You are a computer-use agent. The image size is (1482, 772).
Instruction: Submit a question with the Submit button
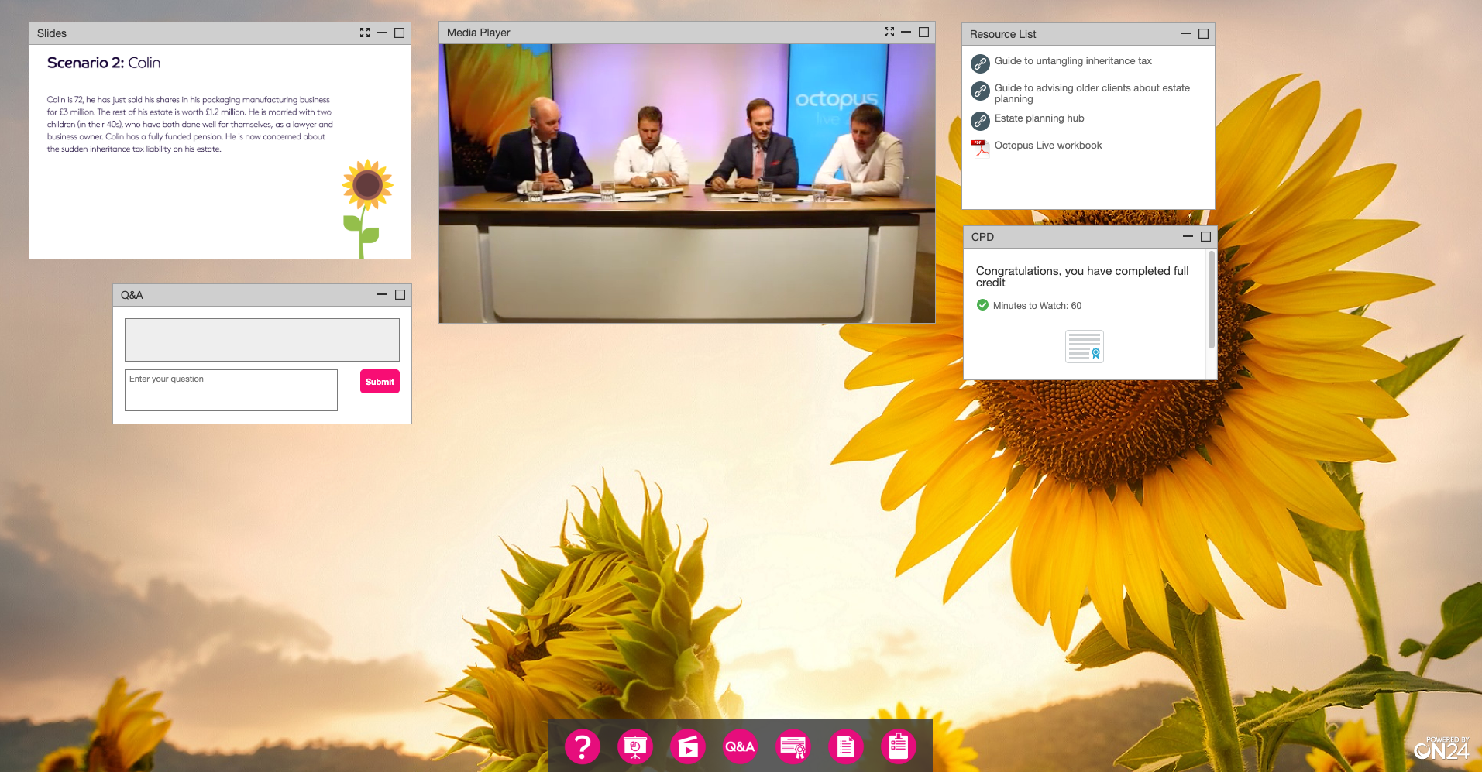(x=379, y=381)
